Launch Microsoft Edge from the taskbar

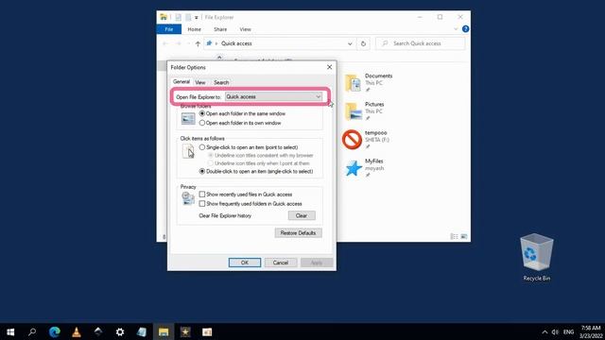55,331
